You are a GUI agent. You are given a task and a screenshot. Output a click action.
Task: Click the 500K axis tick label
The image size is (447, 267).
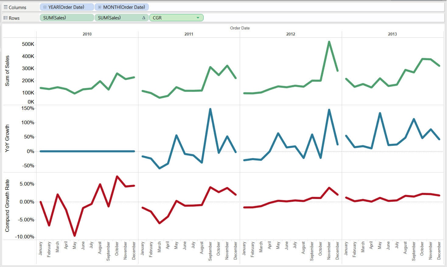[28, 44]
